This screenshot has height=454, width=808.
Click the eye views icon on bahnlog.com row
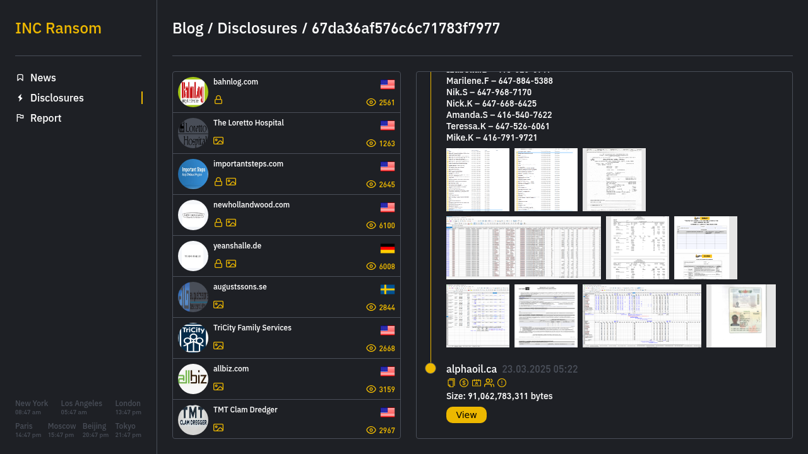coord(371,102)
